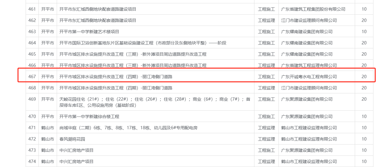This screenshot has height=167, width=392.
Task: Click 鹤山市 city cell in row 474
Action: 48,162
